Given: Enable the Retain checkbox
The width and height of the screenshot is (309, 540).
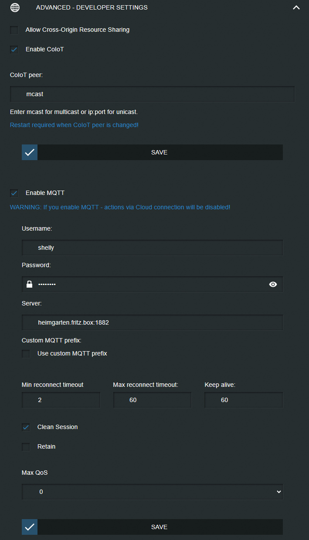Looking at the screenshot, I should [26, 447].
